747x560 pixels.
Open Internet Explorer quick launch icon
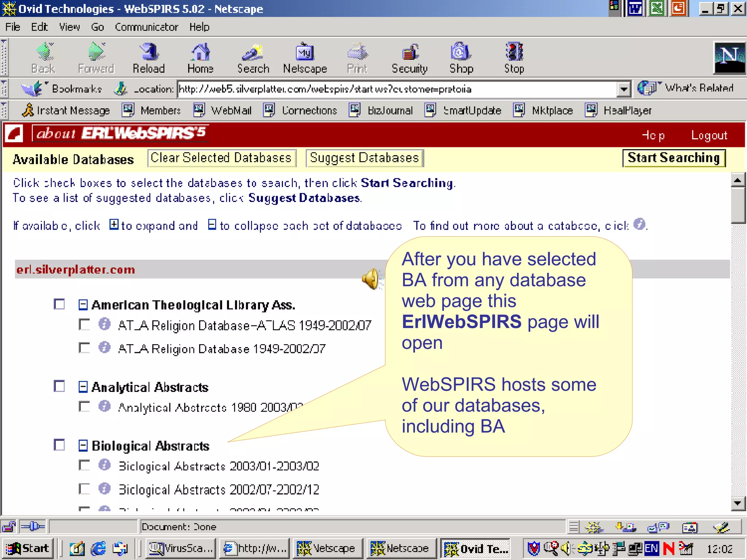pos(98,548)
